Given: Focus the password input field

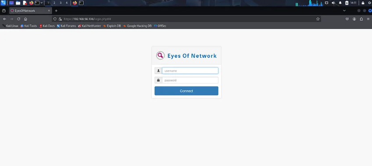Looking at the screenshot, I should [190, 80].
